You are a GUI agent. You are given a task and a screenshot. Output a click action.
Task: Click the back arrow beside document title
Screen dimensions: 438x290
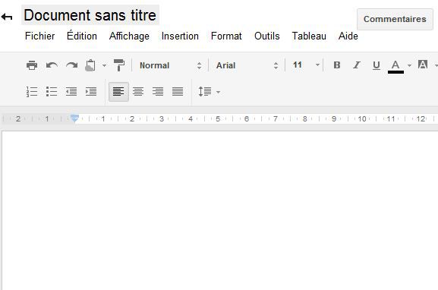click(x=7, y=17)
